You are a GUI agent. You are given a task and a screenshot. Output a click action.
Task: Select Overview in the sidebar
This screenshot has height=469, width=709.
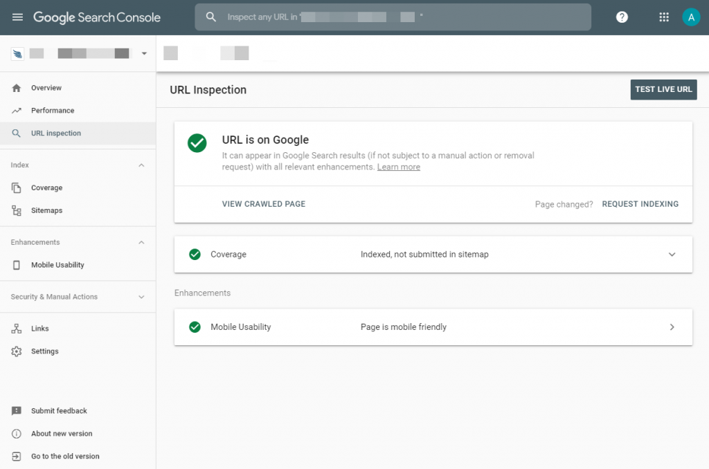[x=46, y=87]
